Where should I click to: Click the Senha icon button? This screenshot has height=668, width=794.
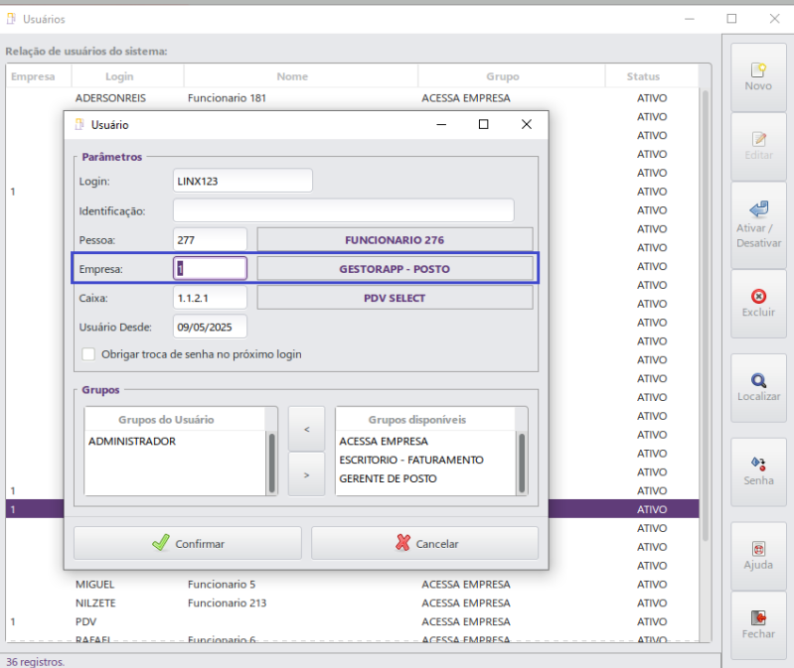758,471
